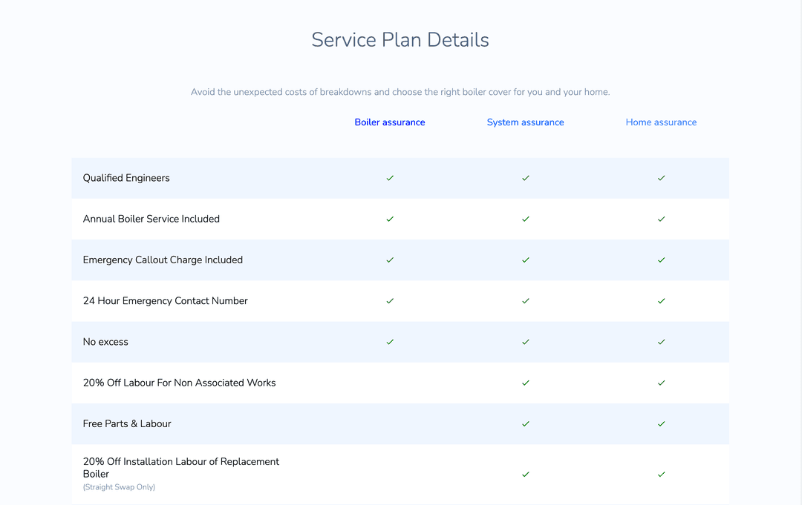Click the Free Parts & Labour checkmark under System assurance
Screen dimensions: 802x505
click(x=525, y=423)
